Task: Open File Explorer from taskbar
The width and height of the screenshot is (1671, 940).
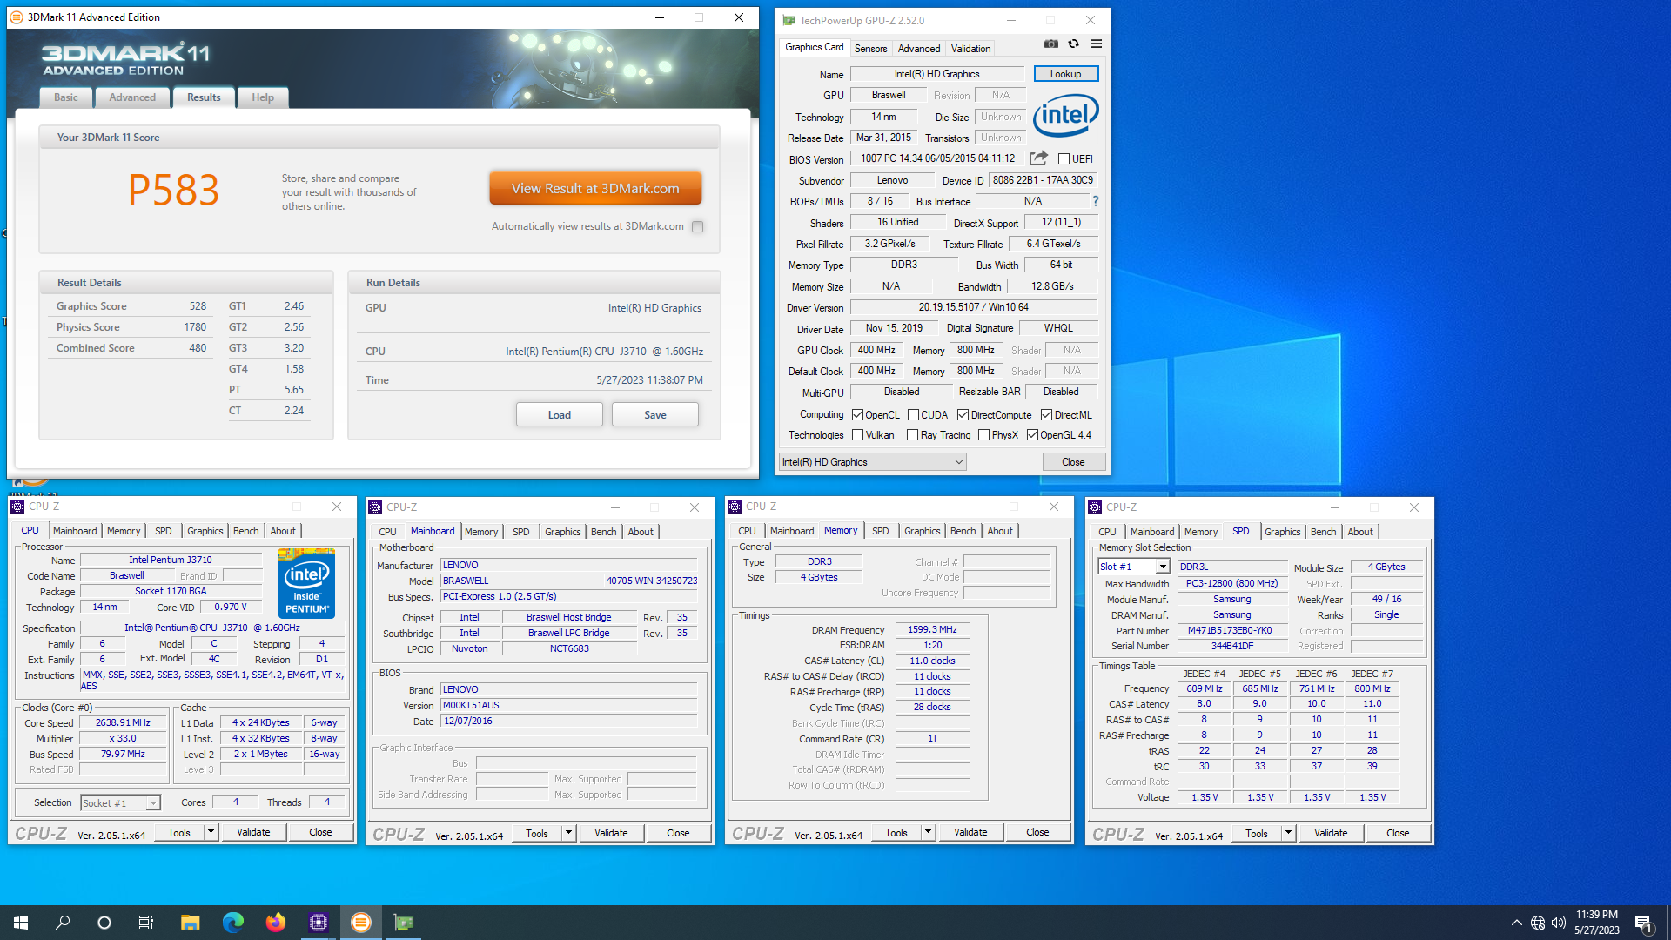Action: coord(190,923)
